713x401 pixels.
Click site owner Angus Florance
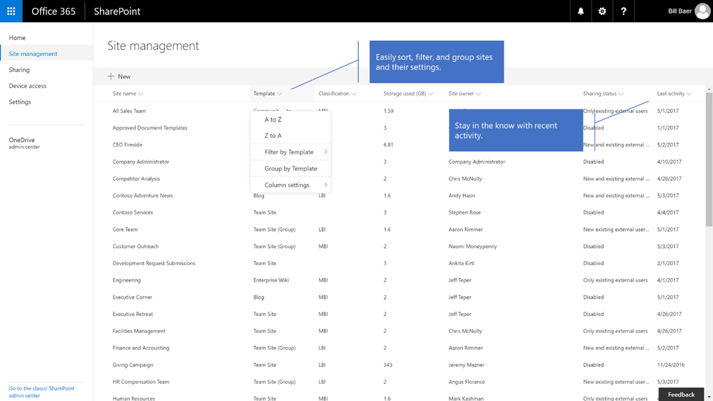[x=467, y=382]
